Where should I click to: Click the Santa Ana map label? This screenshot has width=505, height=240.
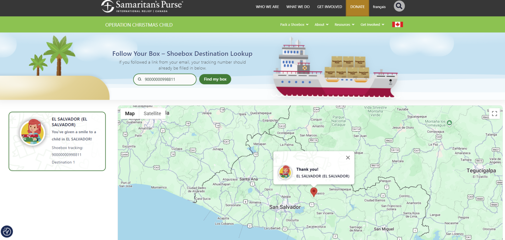pos(248,179)
